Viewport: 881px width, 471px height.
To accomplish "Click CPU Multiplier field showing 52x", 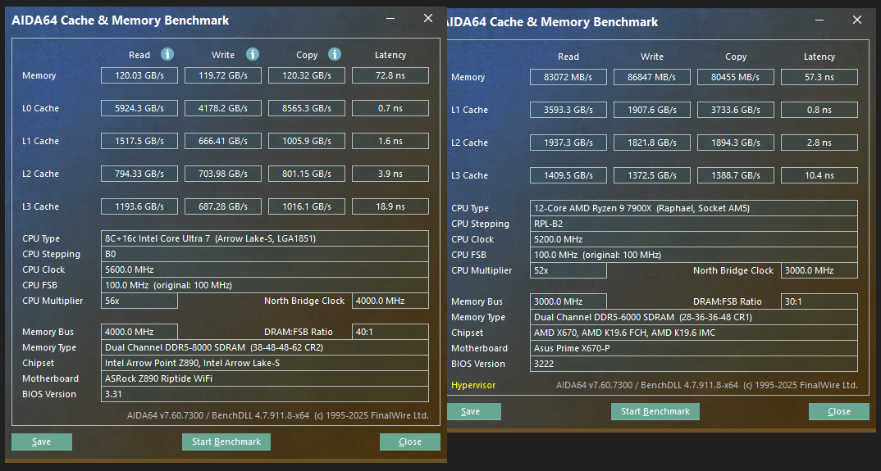I will click(x=568, y=270).
